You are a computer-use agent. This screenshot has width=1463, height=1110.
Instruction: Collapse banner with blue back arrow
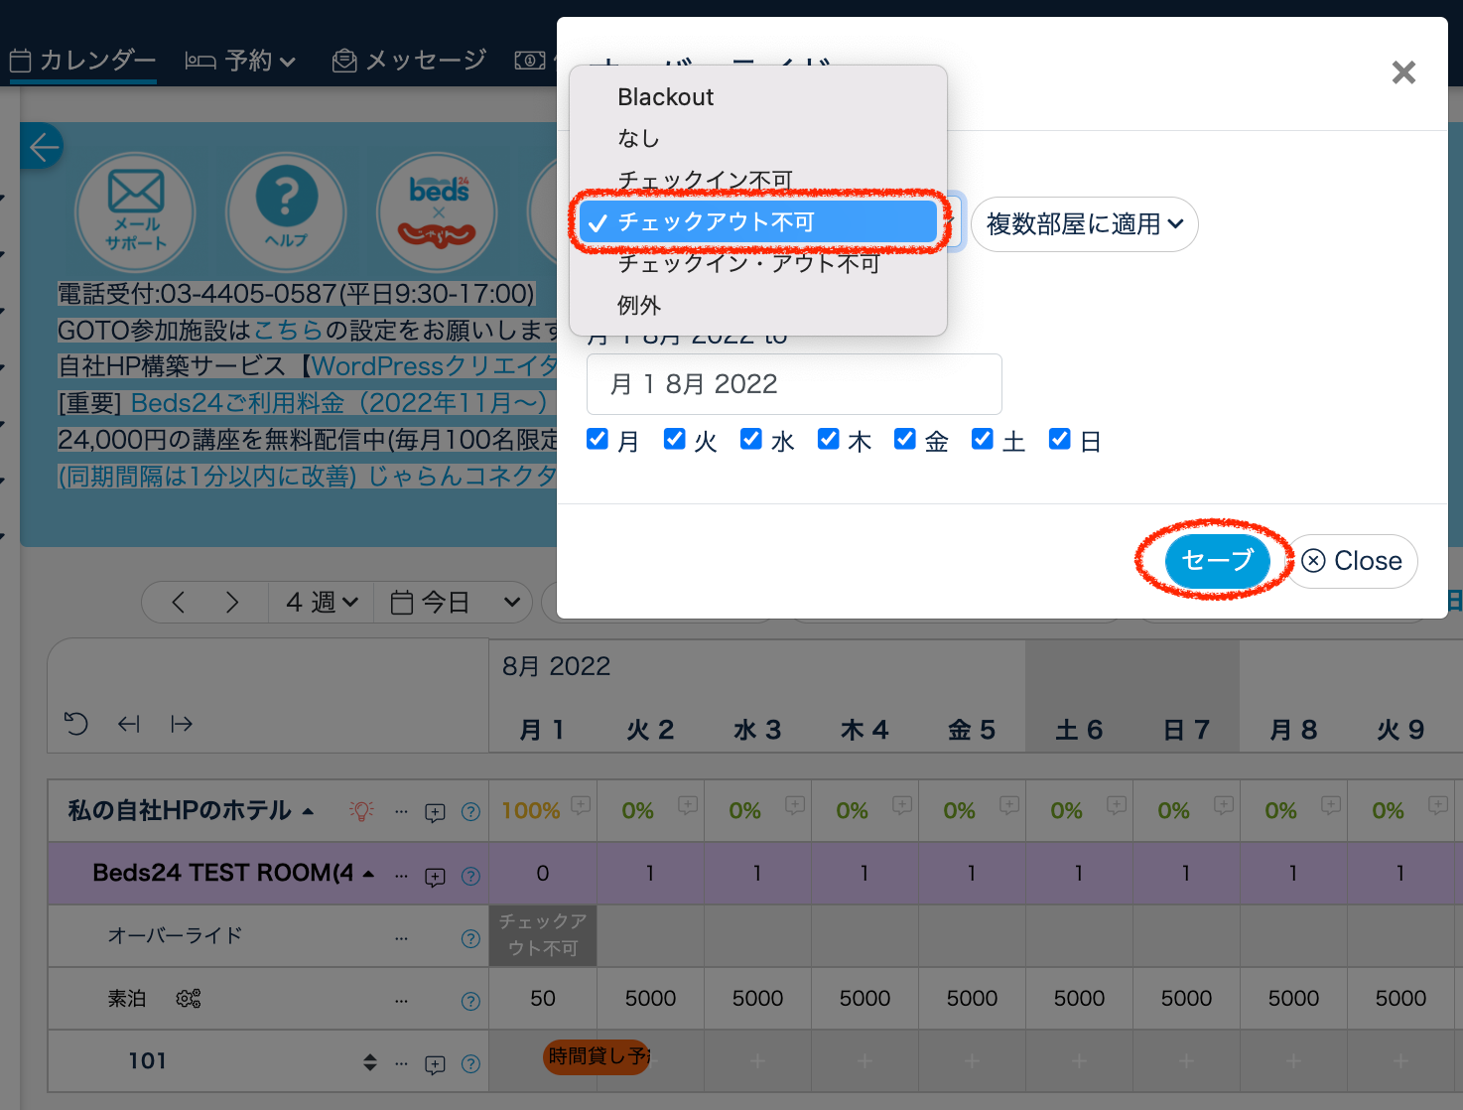[x=43, y=147]
